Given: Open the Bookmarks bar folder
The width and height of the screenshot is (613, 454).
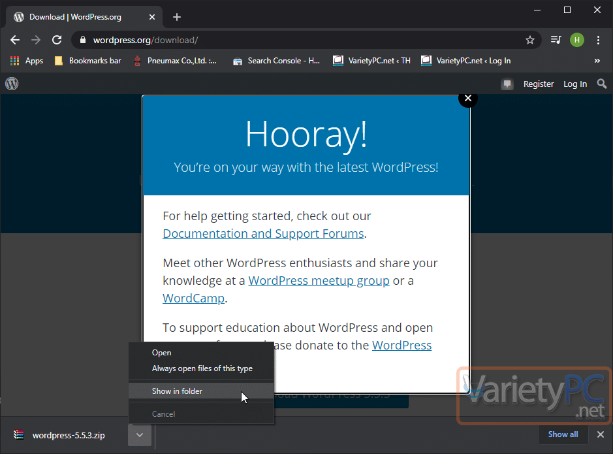Looking at the screenshot, I should (x=87, y=61).
